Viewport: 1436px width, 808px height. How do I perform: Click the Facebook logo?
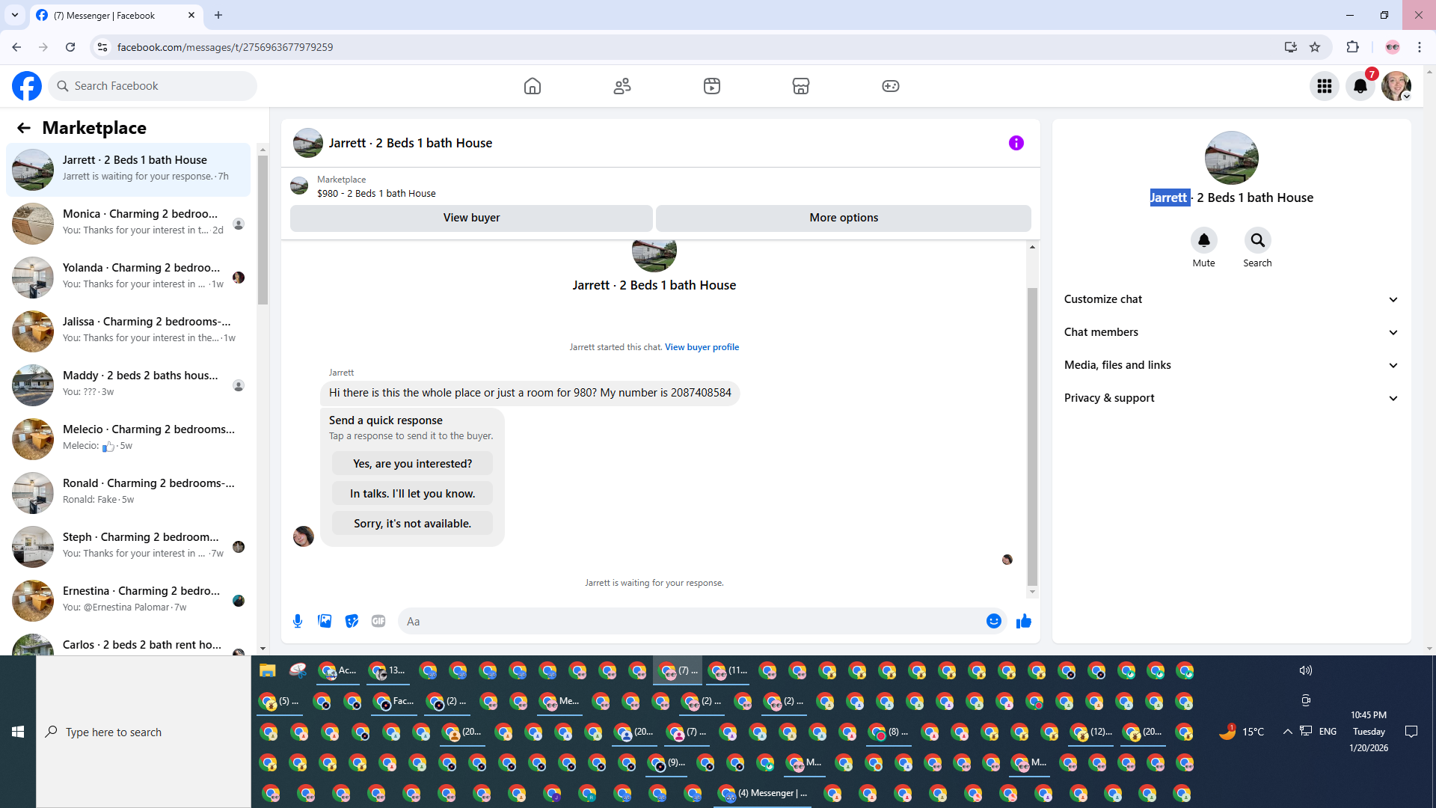(27, 86)
